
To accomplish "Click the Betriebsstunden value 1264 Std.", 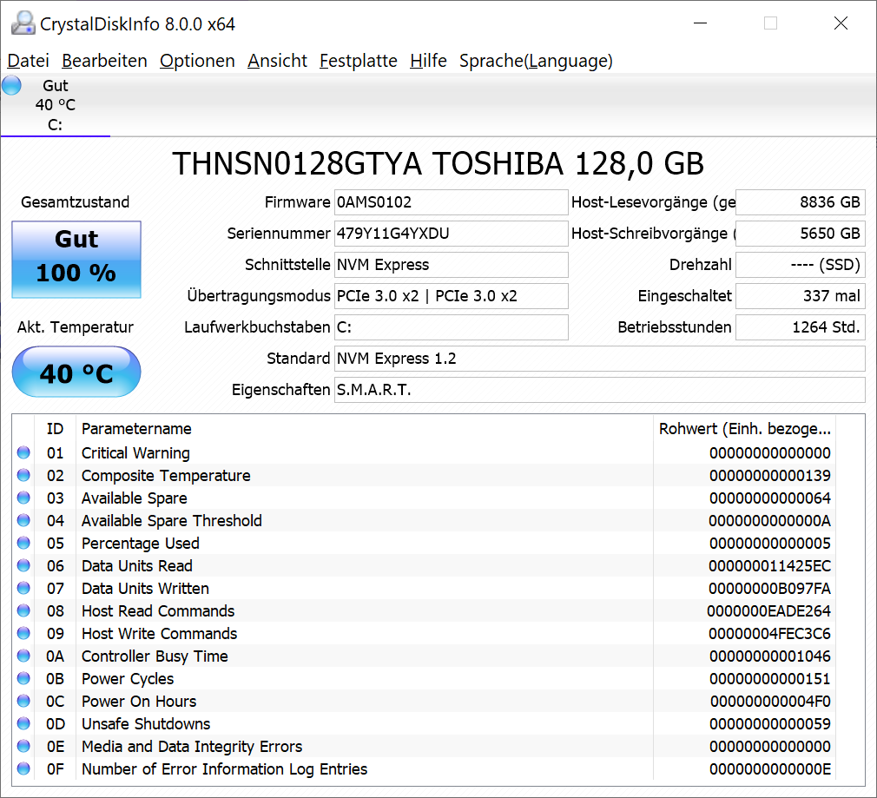I will pyautogui.click(x=801, y=327).
